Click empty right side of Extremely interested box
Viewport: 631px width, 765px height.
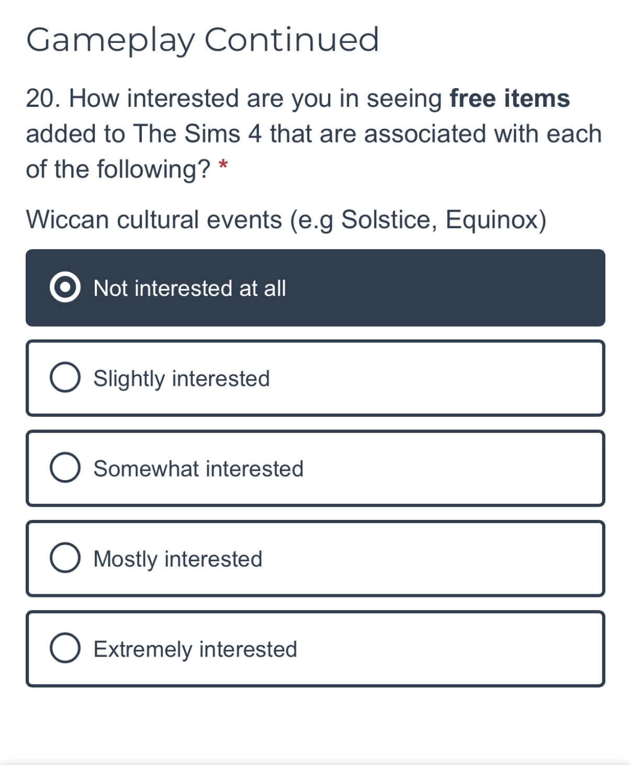point(455,649)
